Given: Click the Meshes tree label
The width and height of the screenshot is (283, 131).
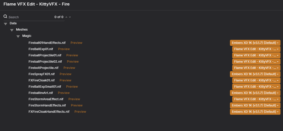Looking at the screenshot, I should 22,30.
